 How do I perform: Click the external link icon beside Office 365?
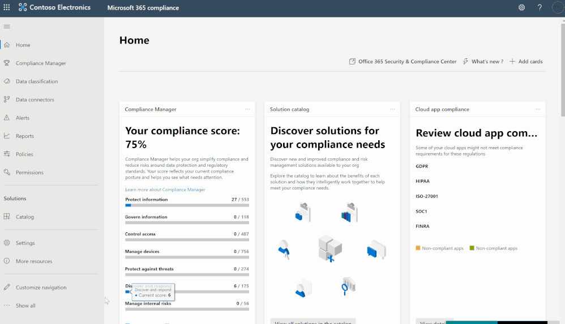(x=352, y=62)
